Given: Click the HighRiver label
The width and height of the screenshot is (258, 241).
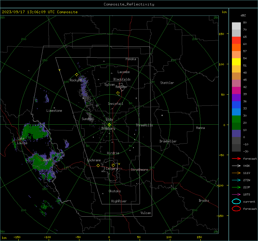Looking at the screenshot, I should pyautogui.click(x=119, y=201).
